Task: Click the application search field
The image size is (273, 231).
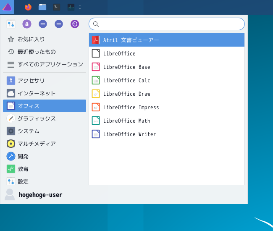Action: point(167,24)
